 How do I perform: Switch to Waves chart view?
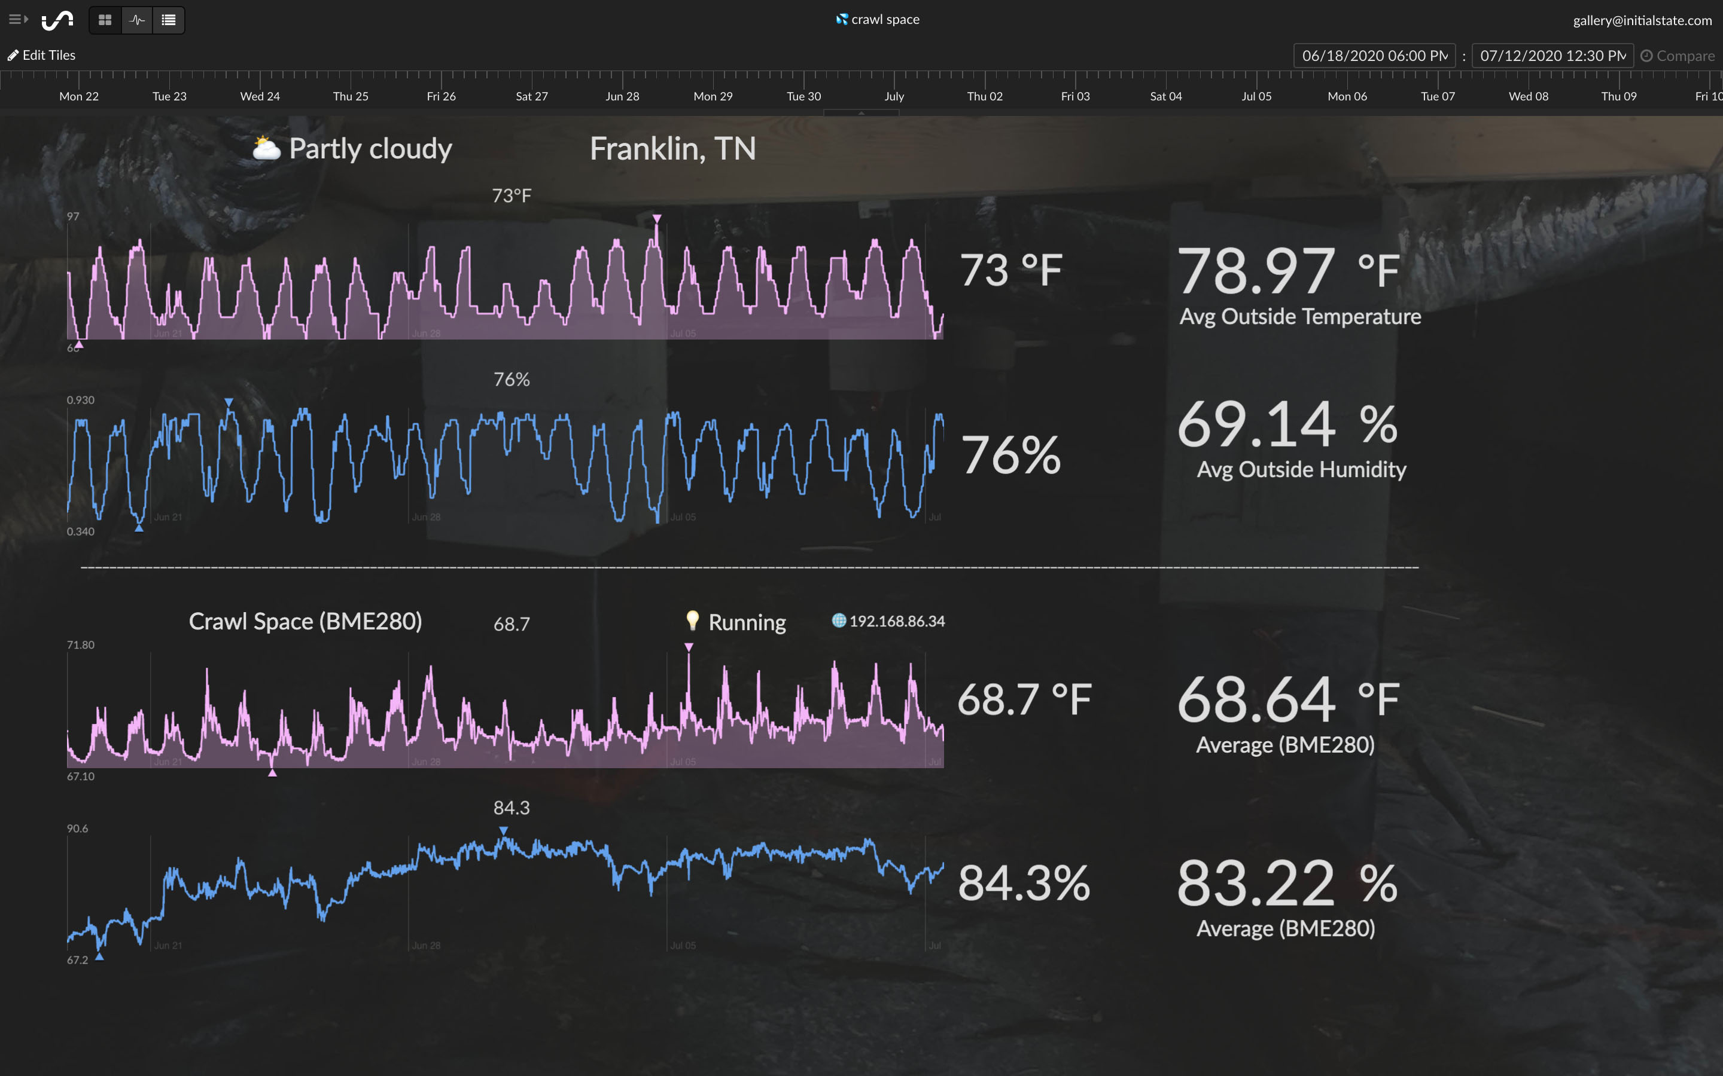pos(136,20)
